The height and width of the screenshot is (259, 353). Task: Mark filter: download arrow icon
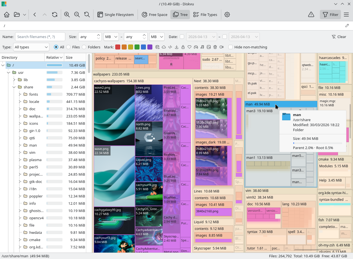(177, 47)
